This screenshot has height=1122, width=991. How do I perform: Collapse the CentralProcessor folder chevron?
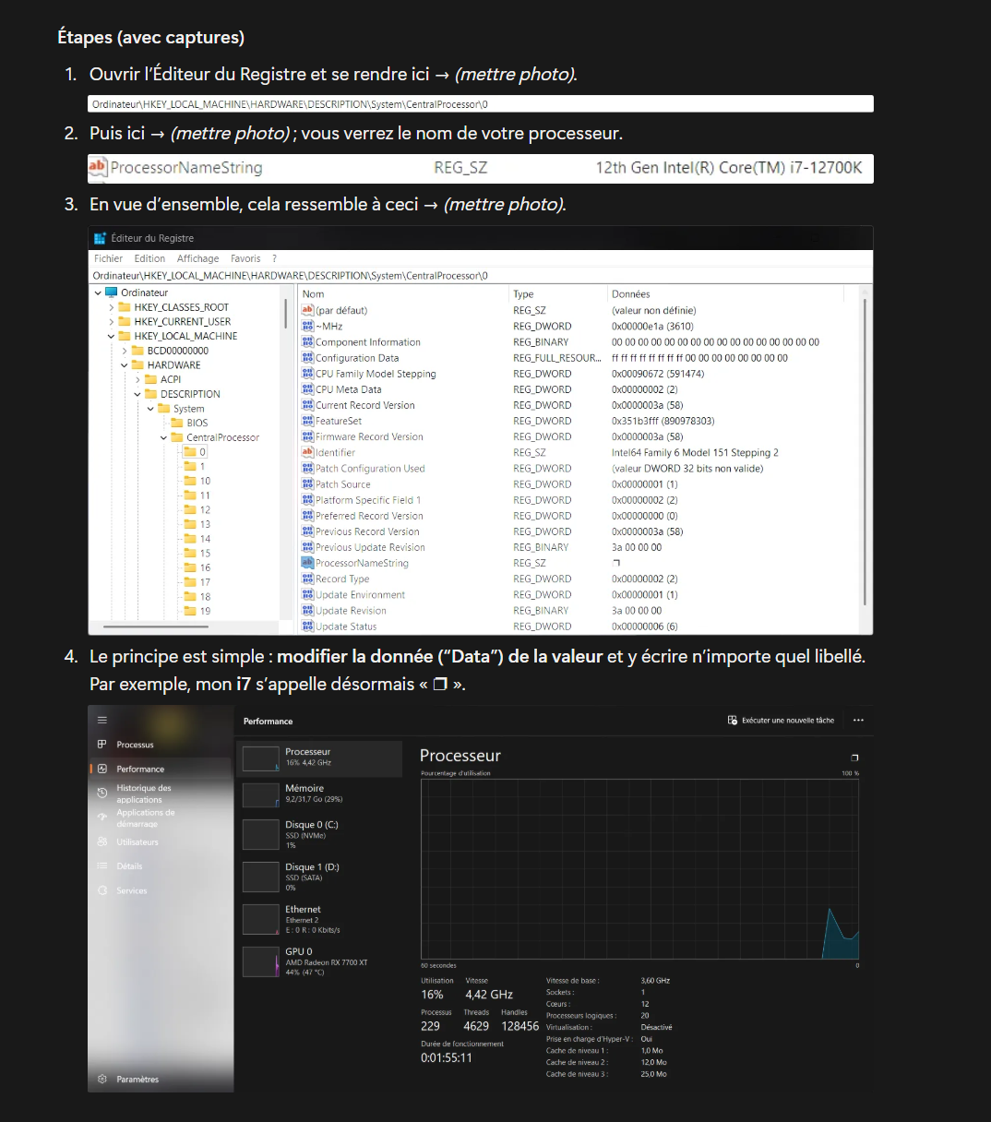tap(164, 438)
